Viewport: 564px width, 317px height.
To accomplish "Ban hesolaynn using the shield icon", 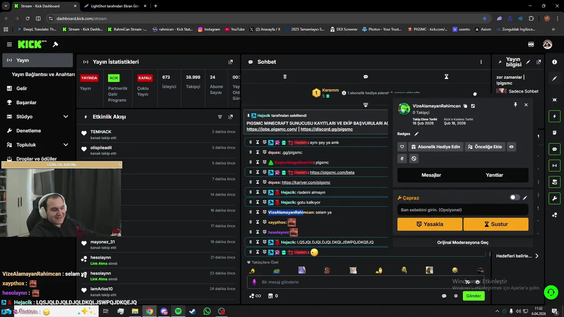I will 264,232.
